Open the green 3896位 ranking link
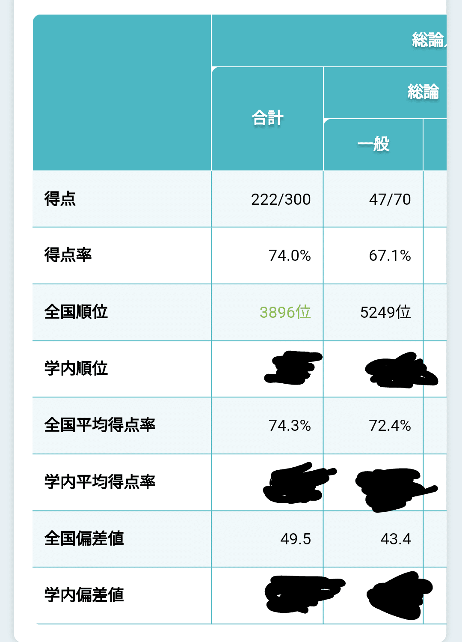This screenshot has height=642, width=462. tap(285, 312)
